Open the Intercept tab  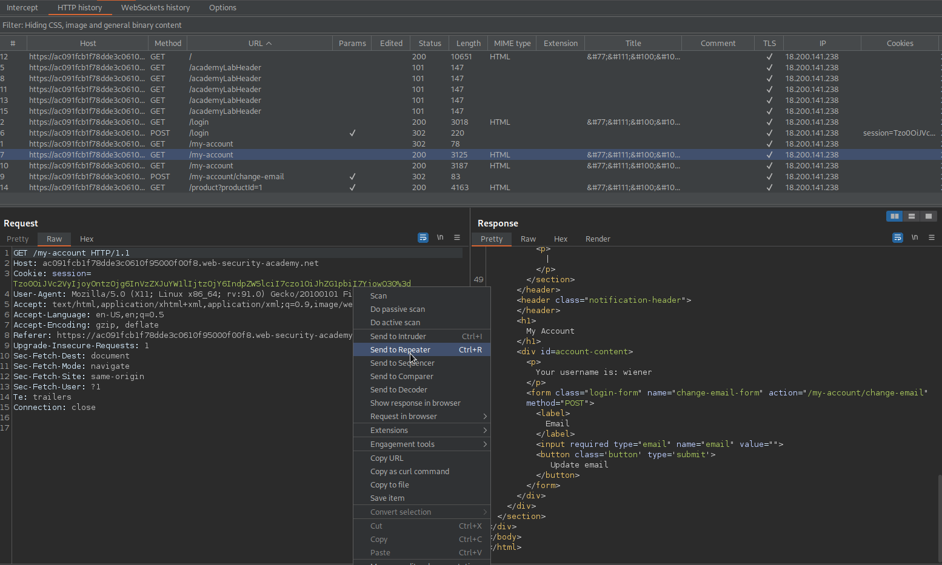point(22,8)
